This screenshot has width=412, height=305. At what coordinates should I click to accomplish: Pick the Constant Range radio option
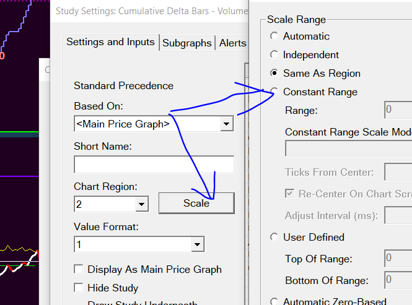tap(274, 92)
